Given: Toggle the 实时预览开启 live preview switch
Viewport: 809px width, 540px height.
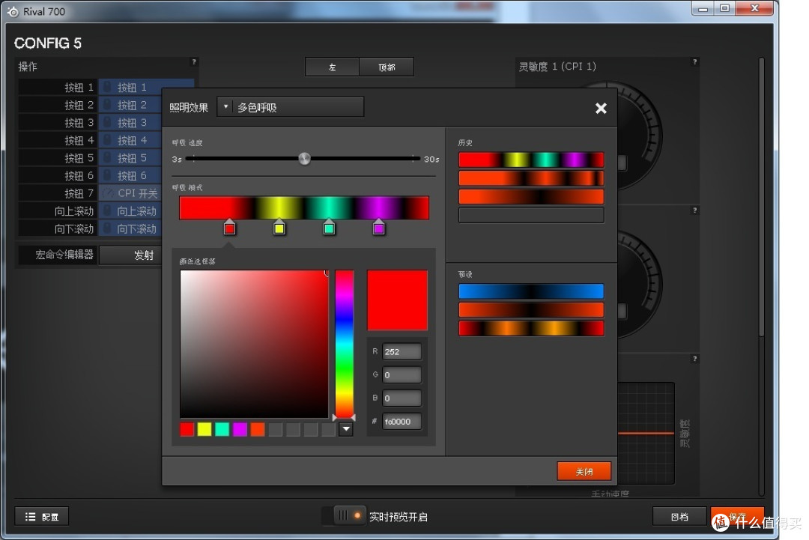Looking at the screenshot, I should click(349, 516).
